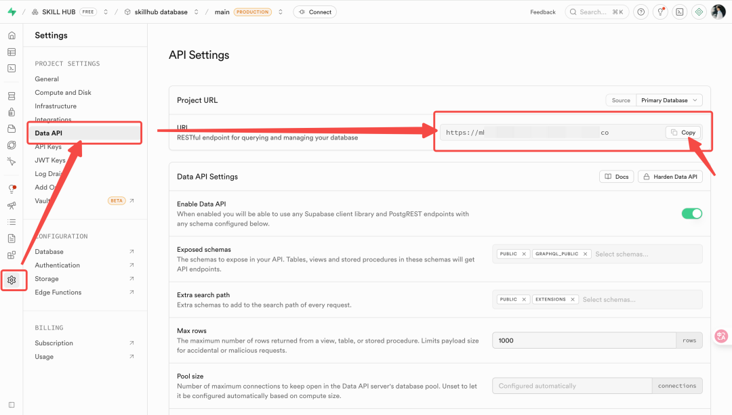This screenshot has height=415, width=732.
Task: Go to project home icon
Action: [12, 36]
